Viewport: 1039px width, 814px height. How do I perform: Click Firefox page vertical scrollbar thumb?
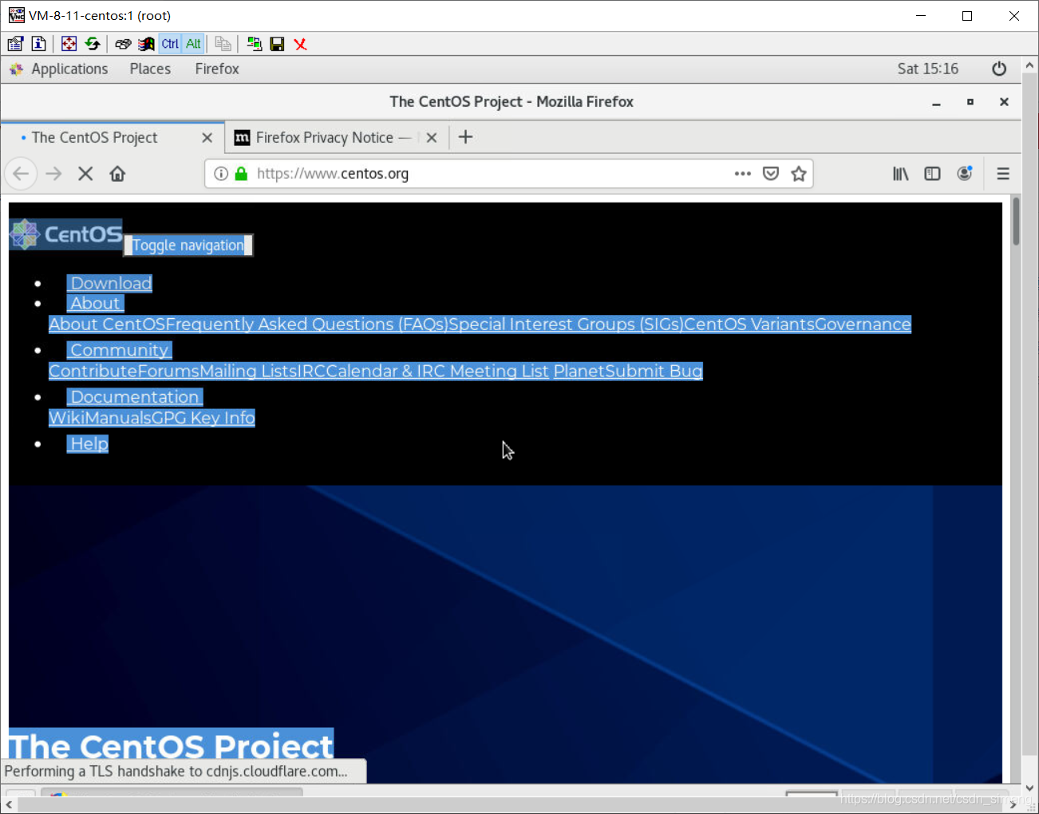[x=1016, y=221]
